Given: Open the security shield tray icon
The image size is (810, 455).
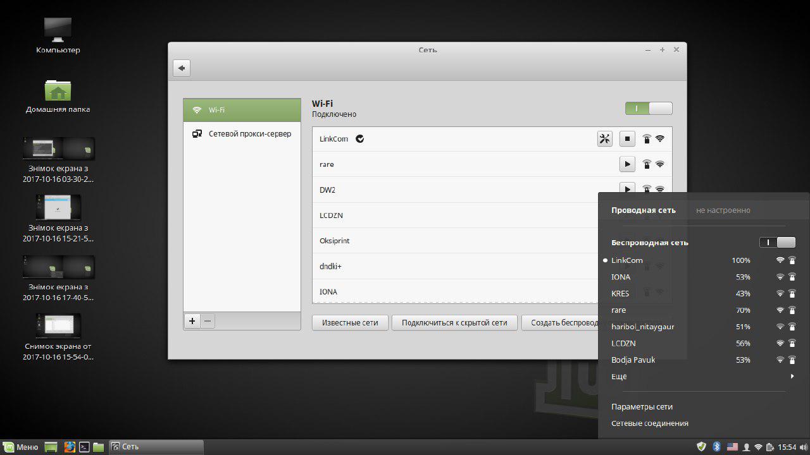Looking at the screenshot, I should click(701, 447).
